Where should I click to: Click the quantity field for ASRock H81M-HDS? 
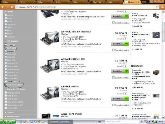(125, 66)
